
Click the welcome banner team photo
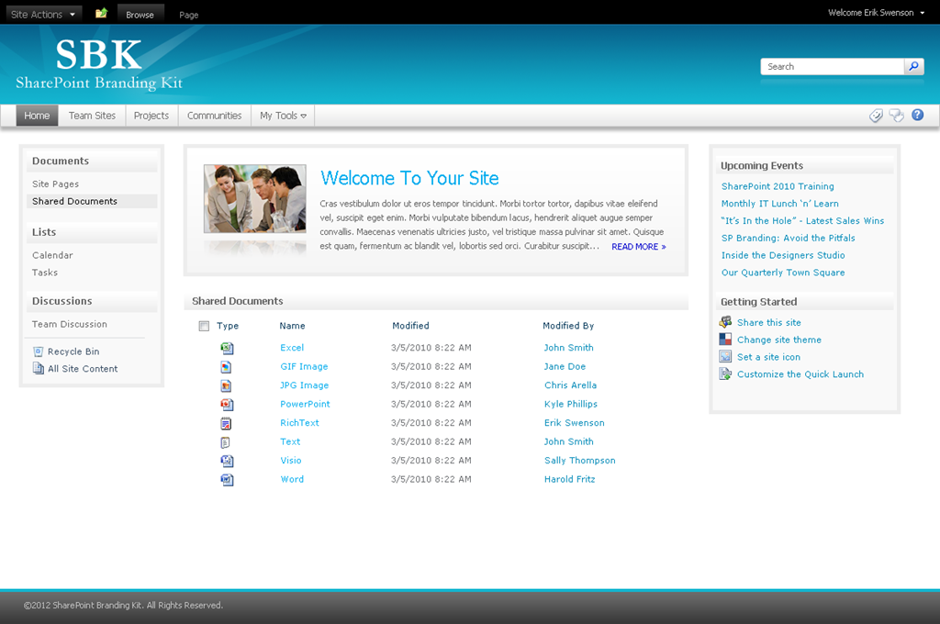coord(255,198)
